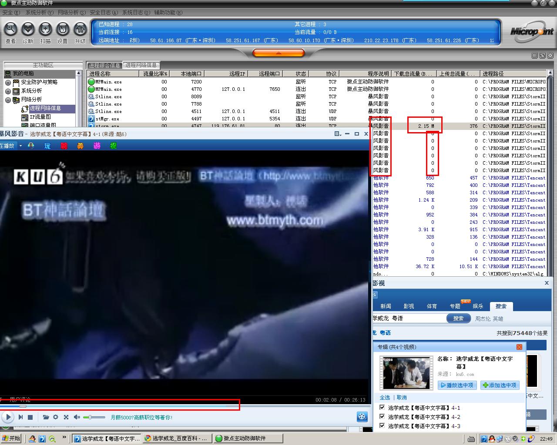Screen dimensions: 557x445
Task: Expand 系统分析 tree node
Action: click(x=8, y=91)
